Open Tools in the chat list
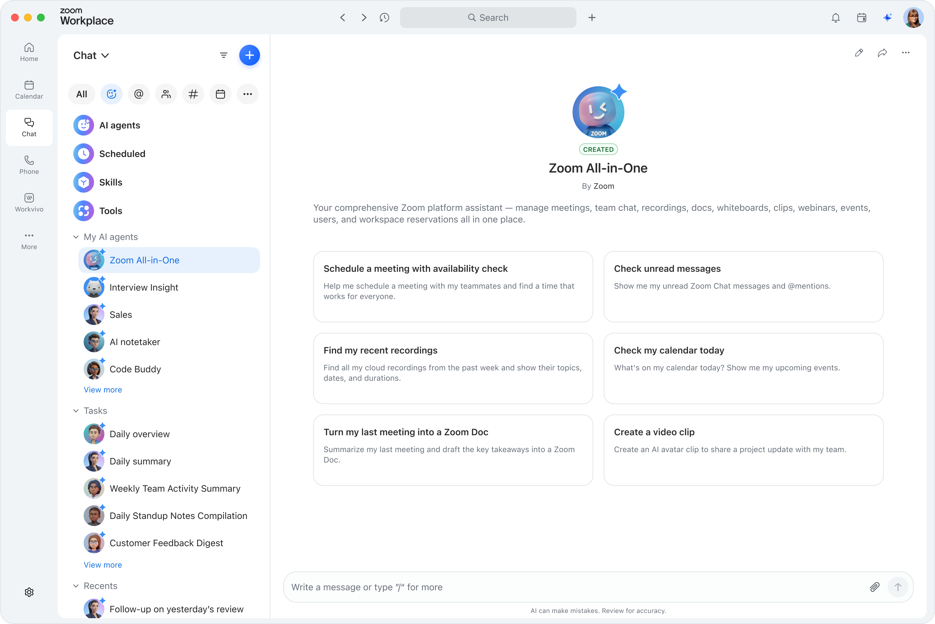The width and height of the screenshot is (935, 624). 166,211
